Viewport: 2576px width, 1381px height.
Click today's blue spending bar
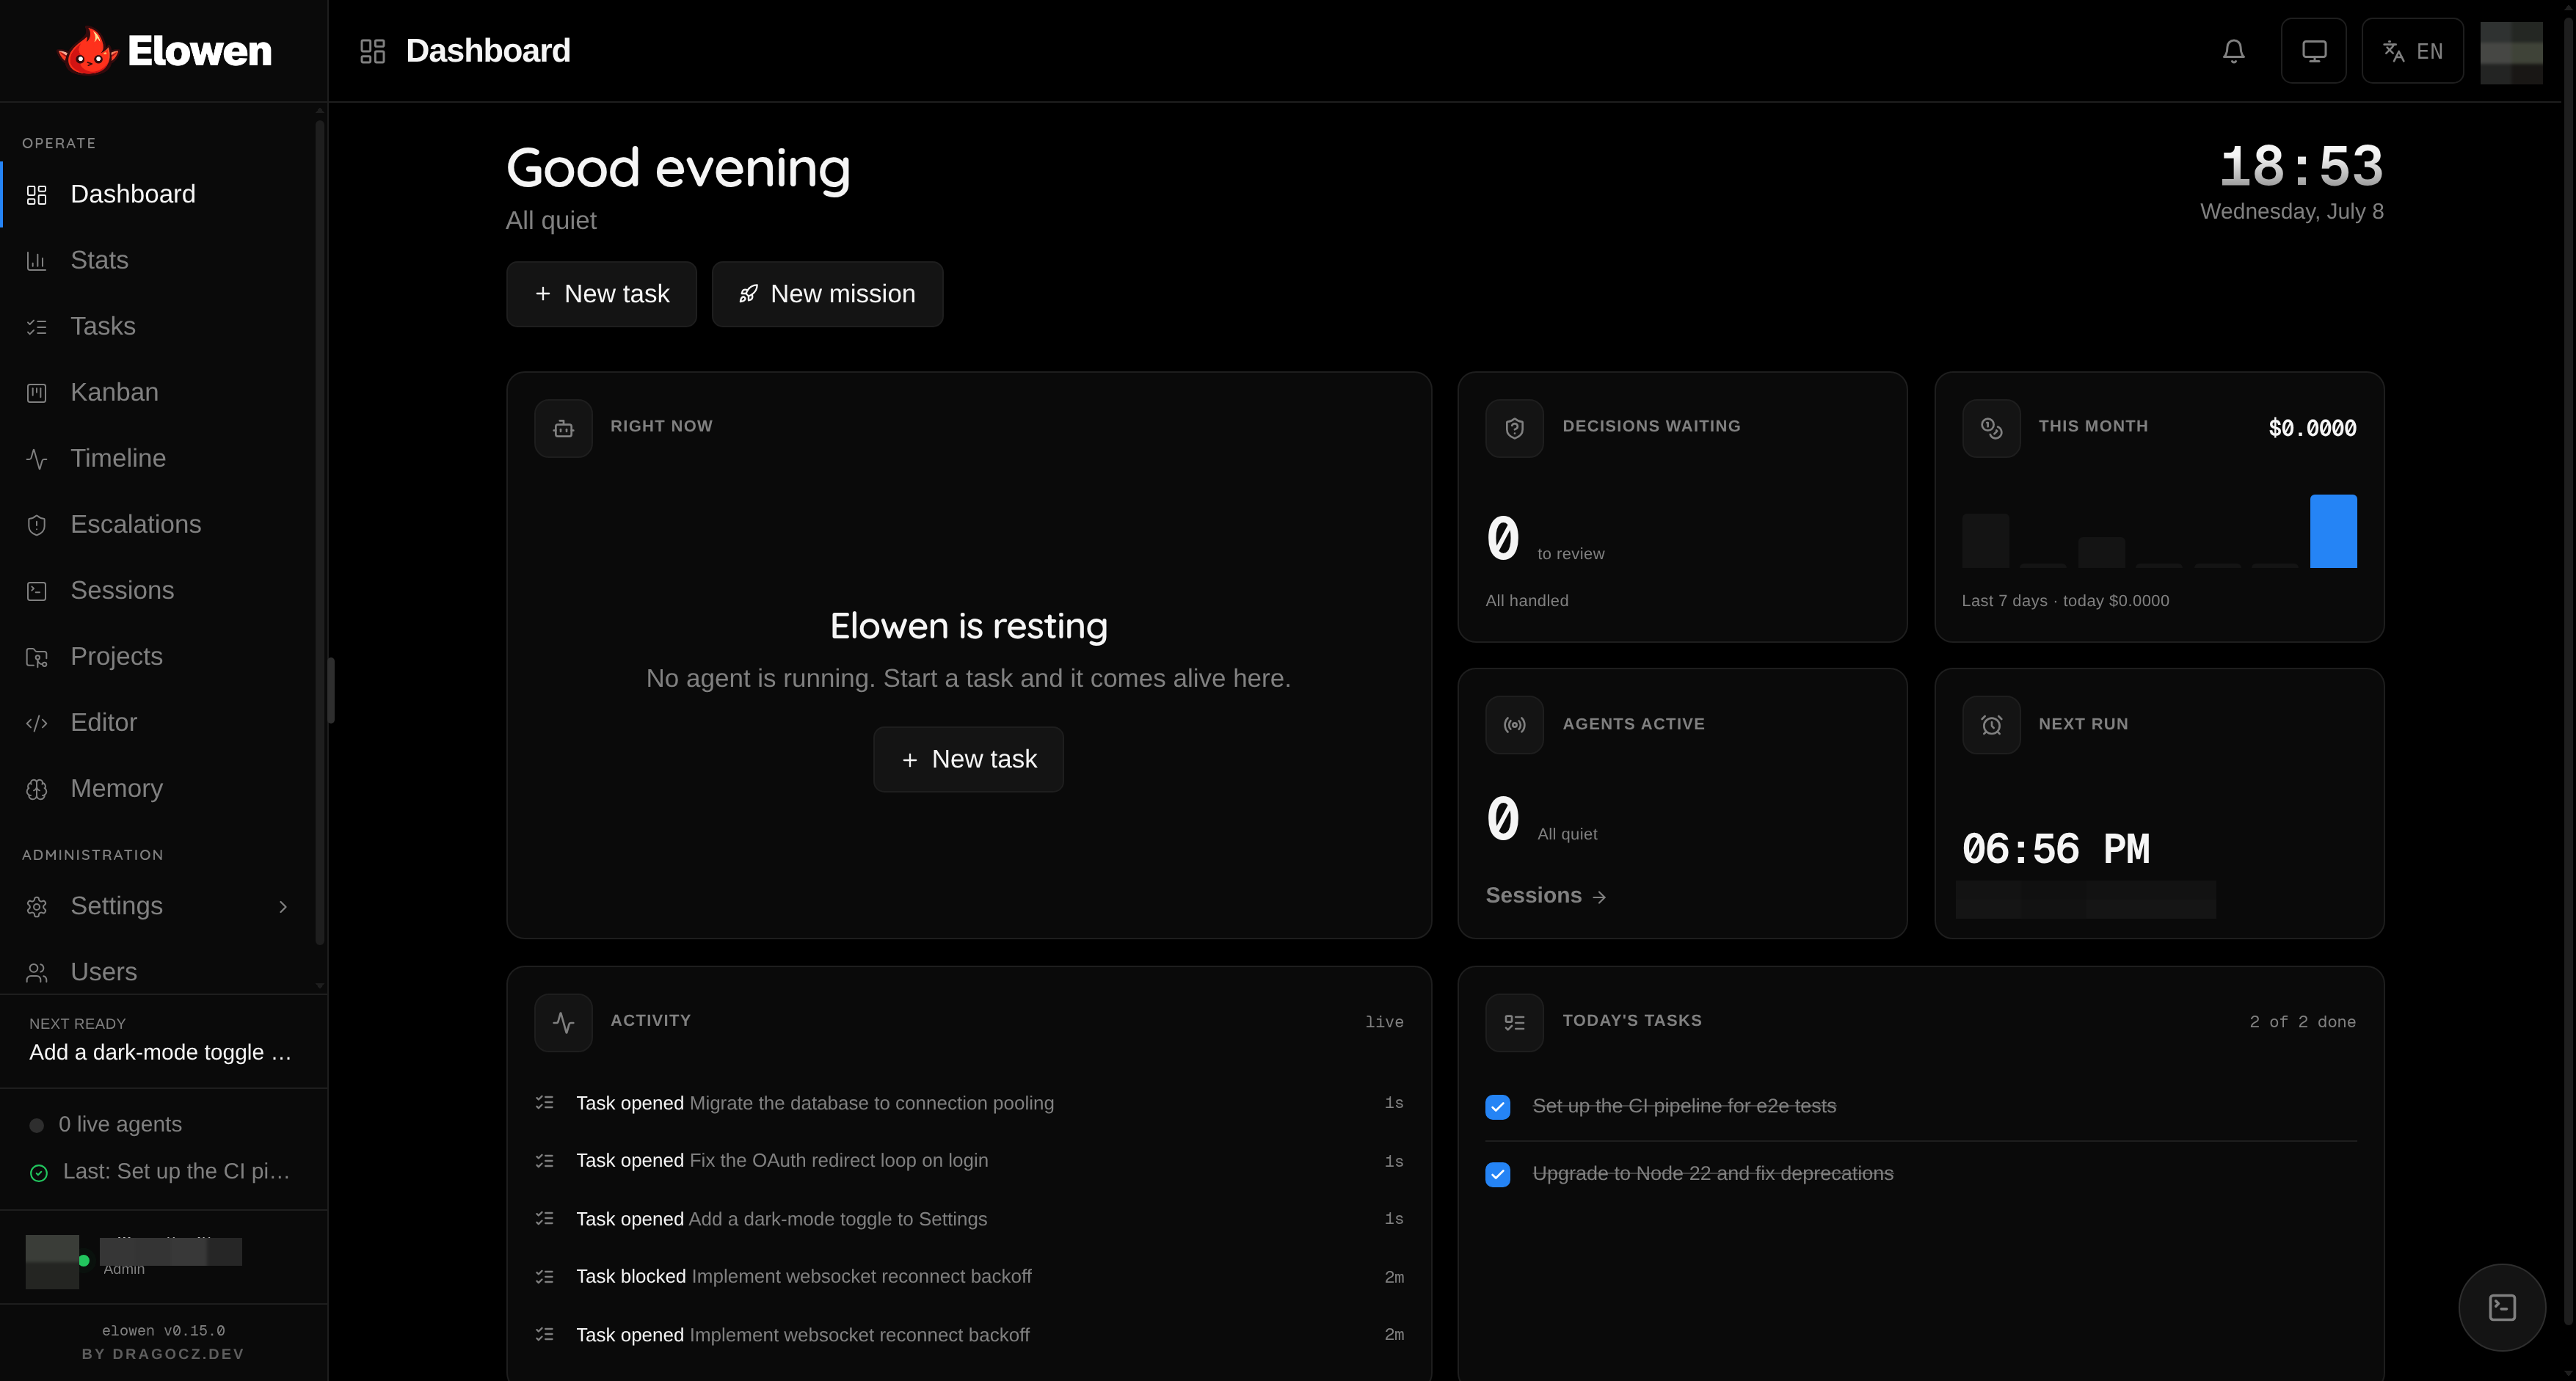click(2333, 531)
